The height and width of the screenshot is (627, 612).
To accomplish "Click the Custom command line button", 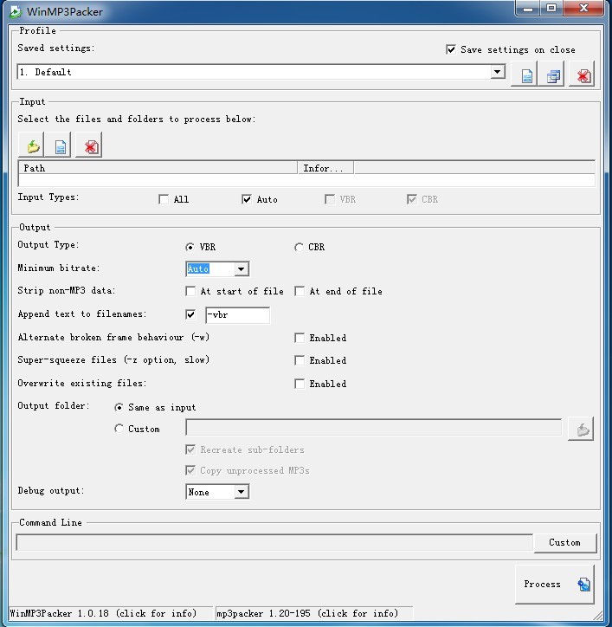I will [x=564, y=543].
